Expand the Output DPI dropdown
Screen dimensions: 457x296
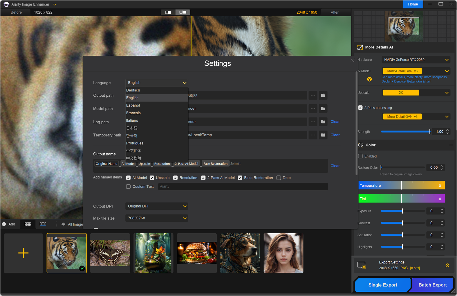[x=157, y=206]
